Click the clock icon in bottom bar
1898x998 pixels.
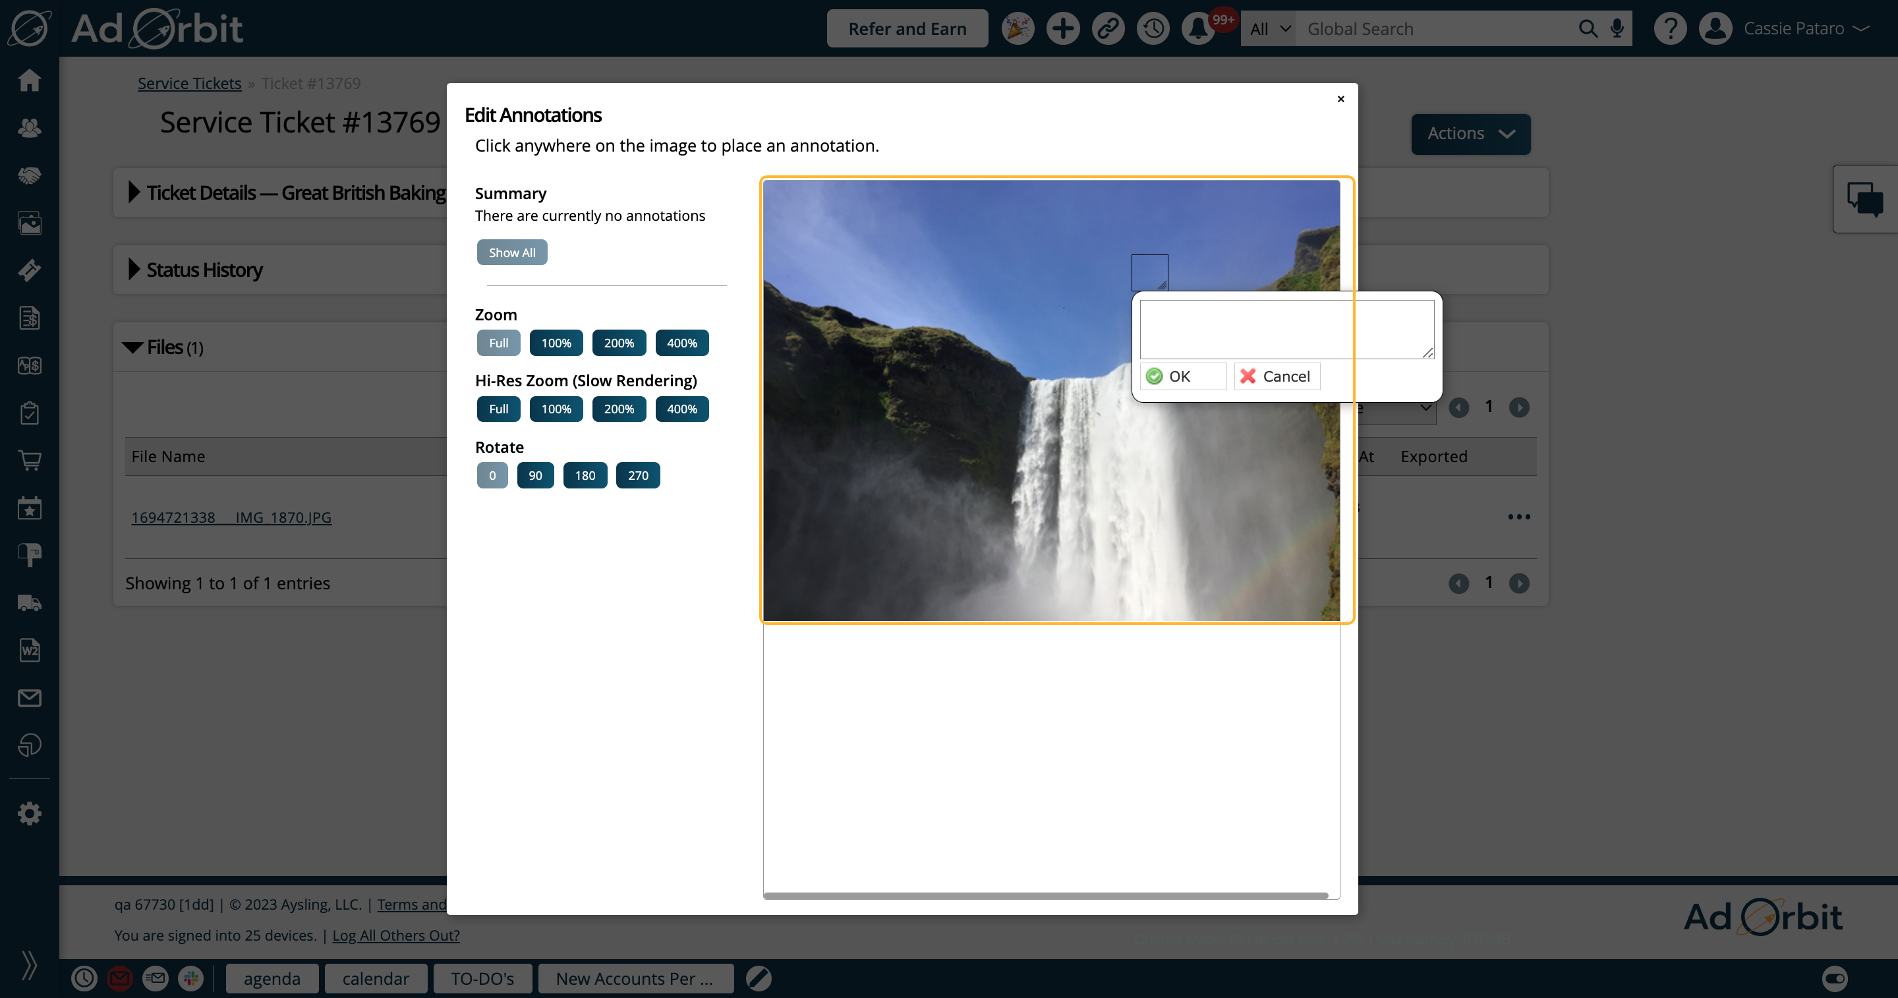84,978
